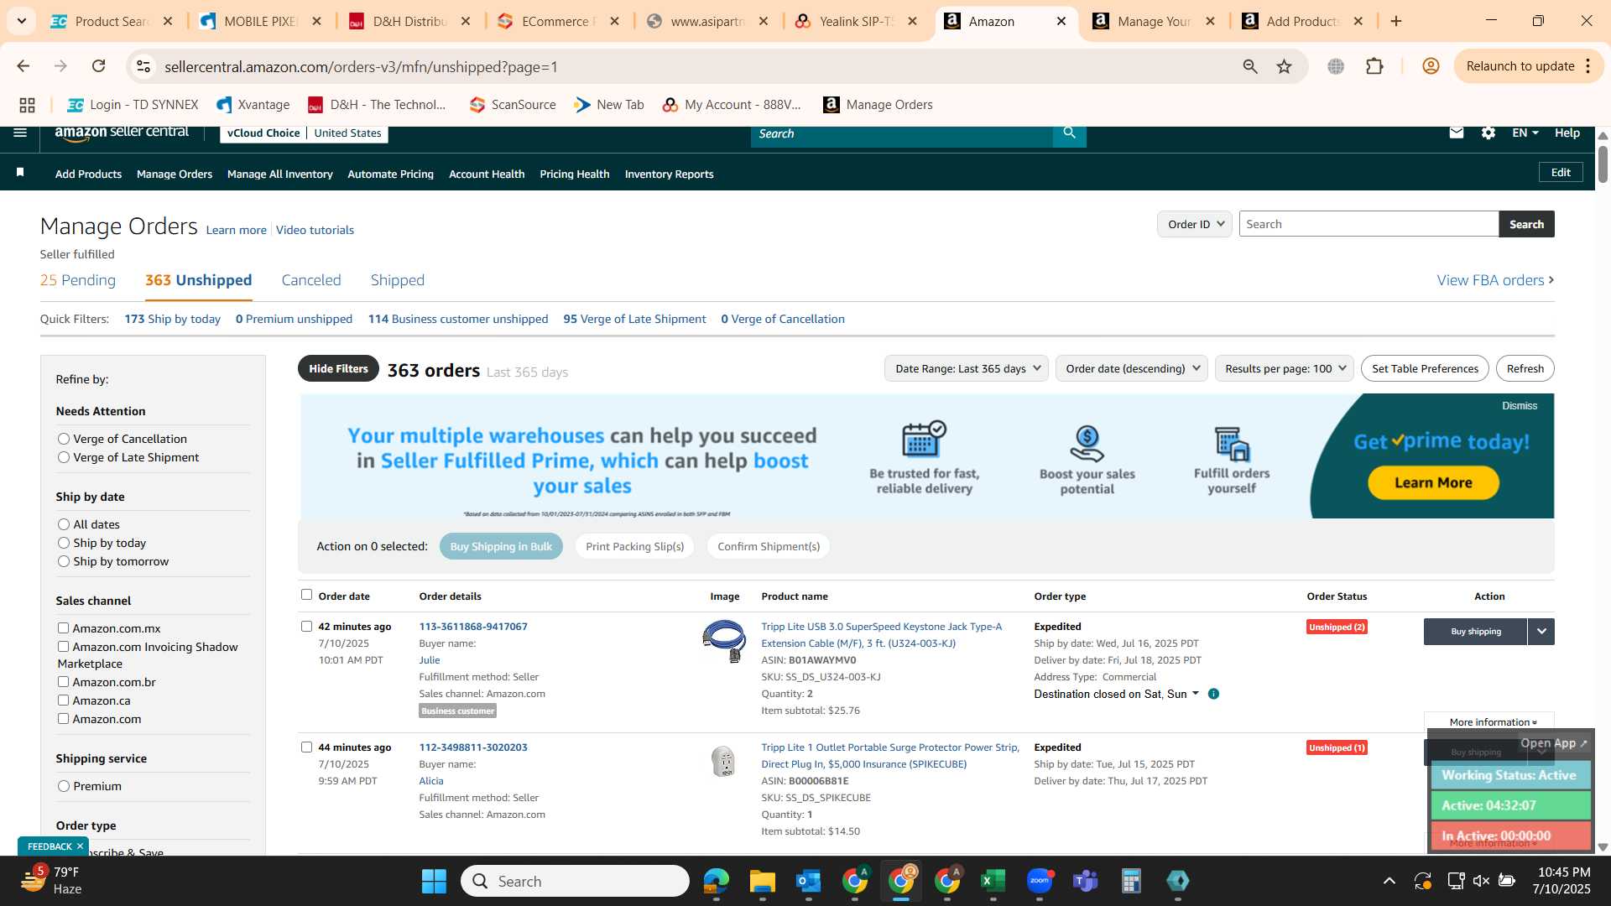
Task: Open the EN language dropdown
Action: 1525,133
